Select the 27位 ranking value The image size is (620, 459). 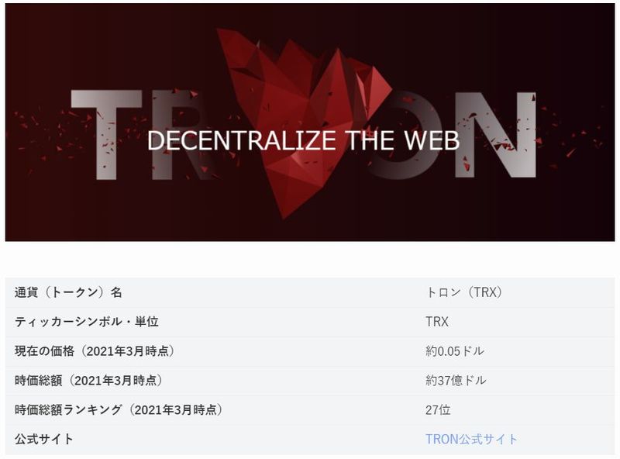[438, 410]
